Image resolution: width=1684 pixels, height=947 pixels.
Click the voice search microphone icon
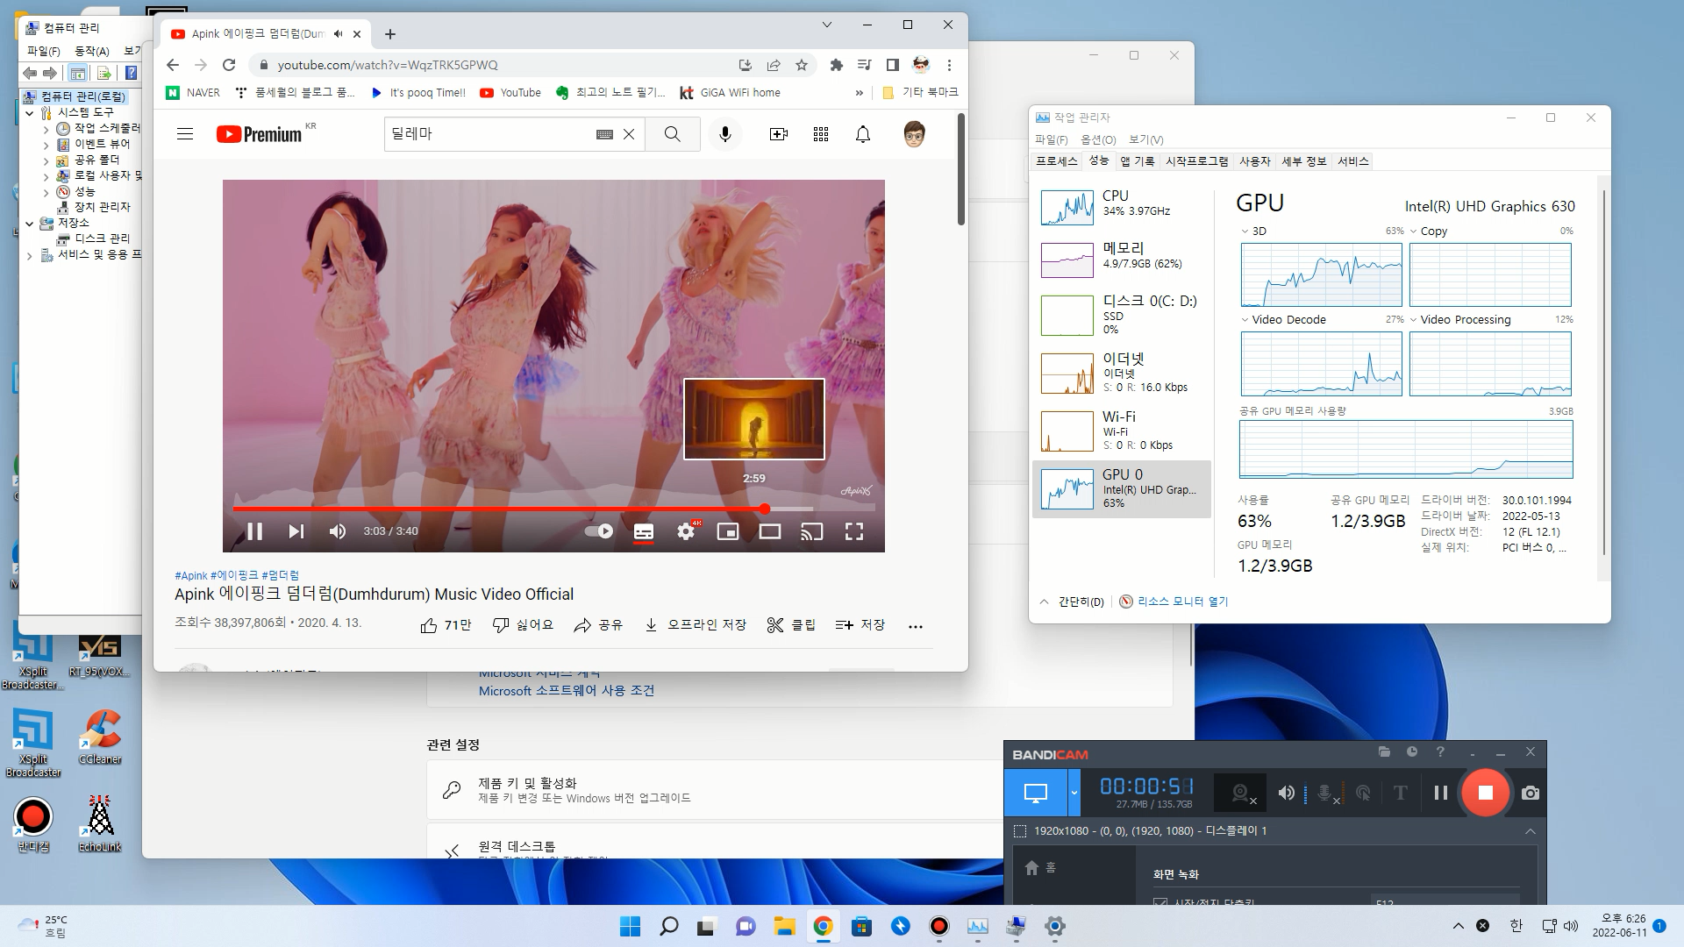[724, 134]
